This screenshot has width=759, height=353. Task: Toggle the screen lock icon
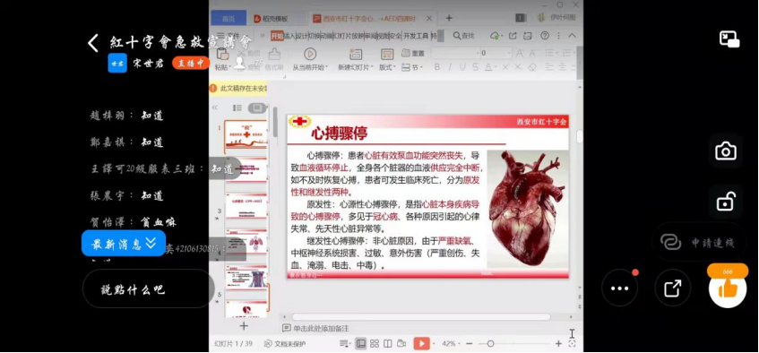[726, 202]
